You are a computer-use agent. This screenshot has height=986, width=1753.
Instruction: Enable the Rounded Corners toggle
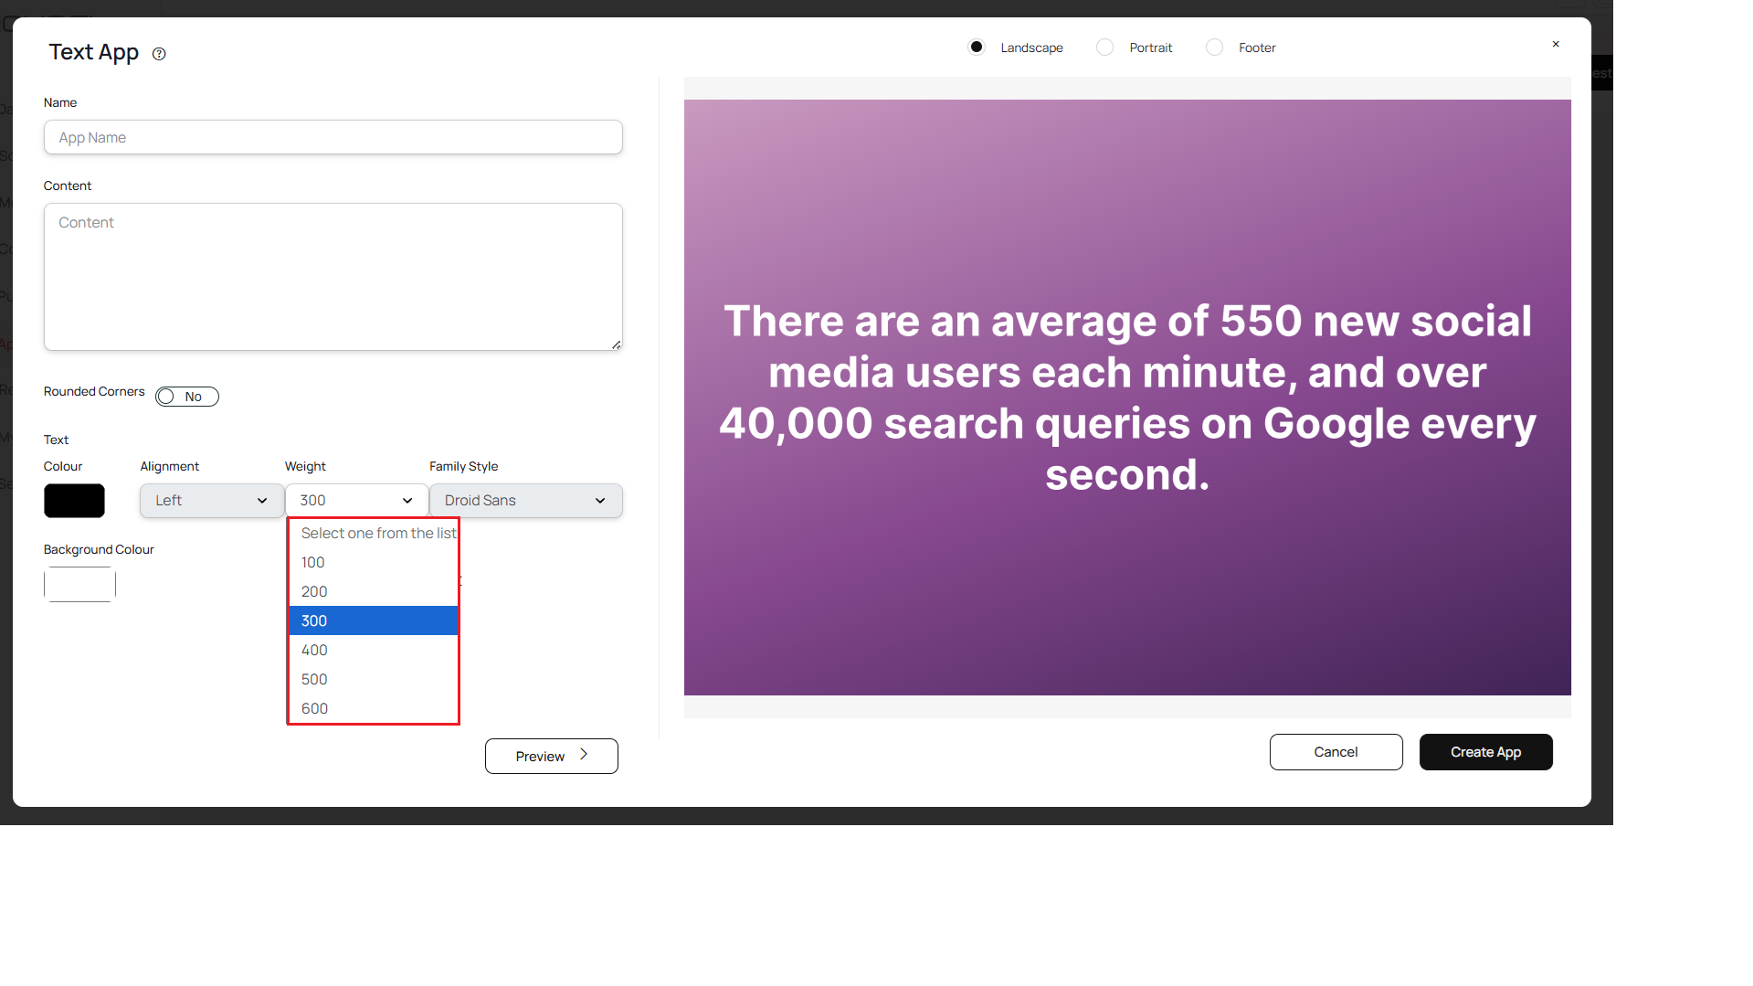186,396
